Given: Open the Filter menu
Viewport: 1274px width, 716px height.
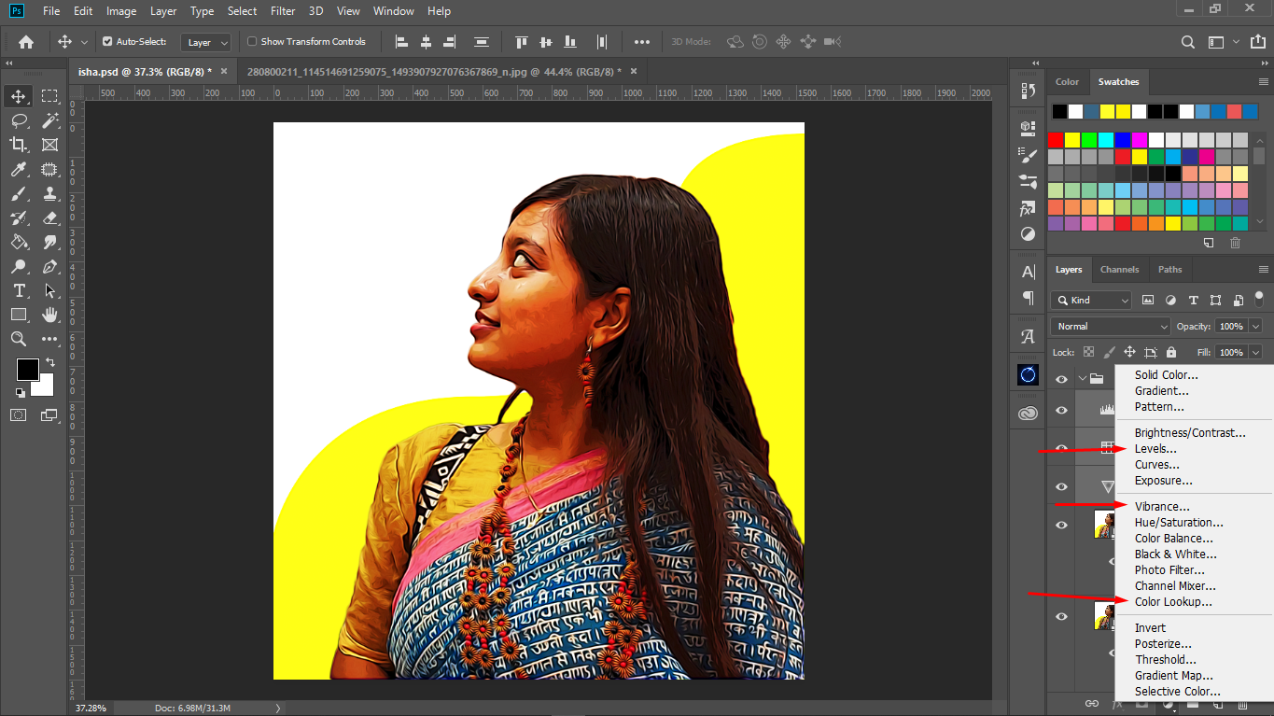Looking at the screenshot, I should 283,11.
